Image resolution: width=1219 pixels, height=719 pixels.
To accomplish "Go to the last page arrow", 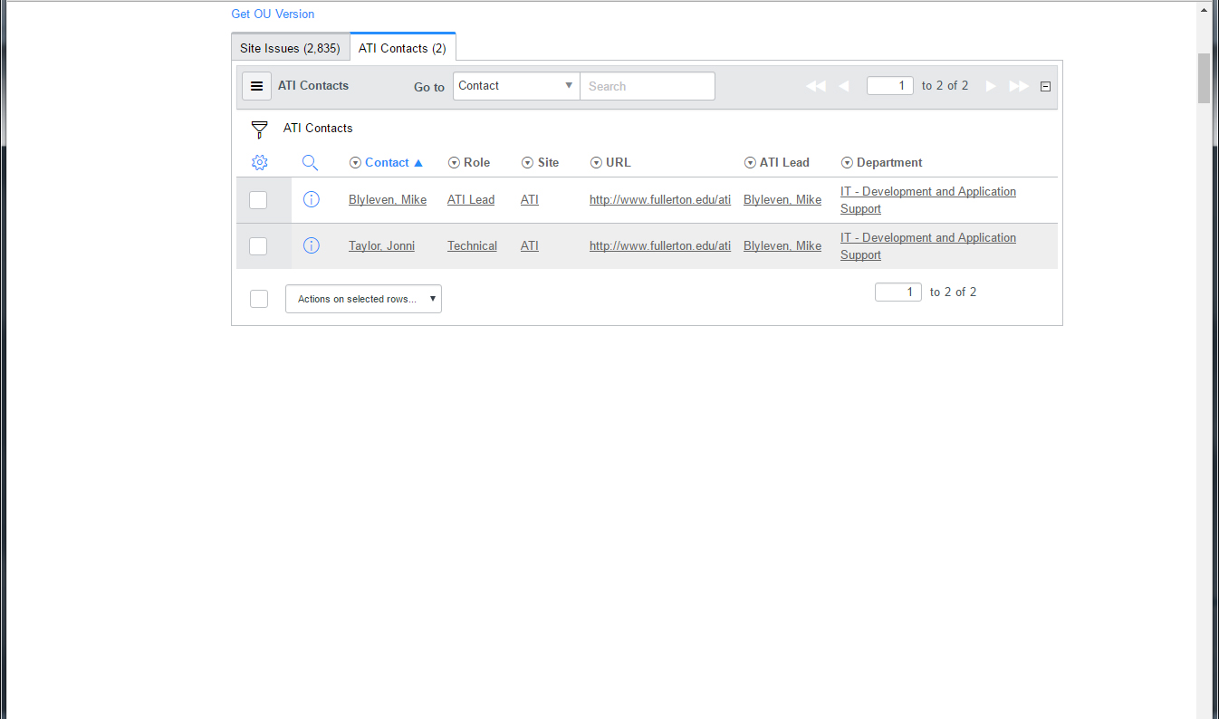I will 1019,86.
